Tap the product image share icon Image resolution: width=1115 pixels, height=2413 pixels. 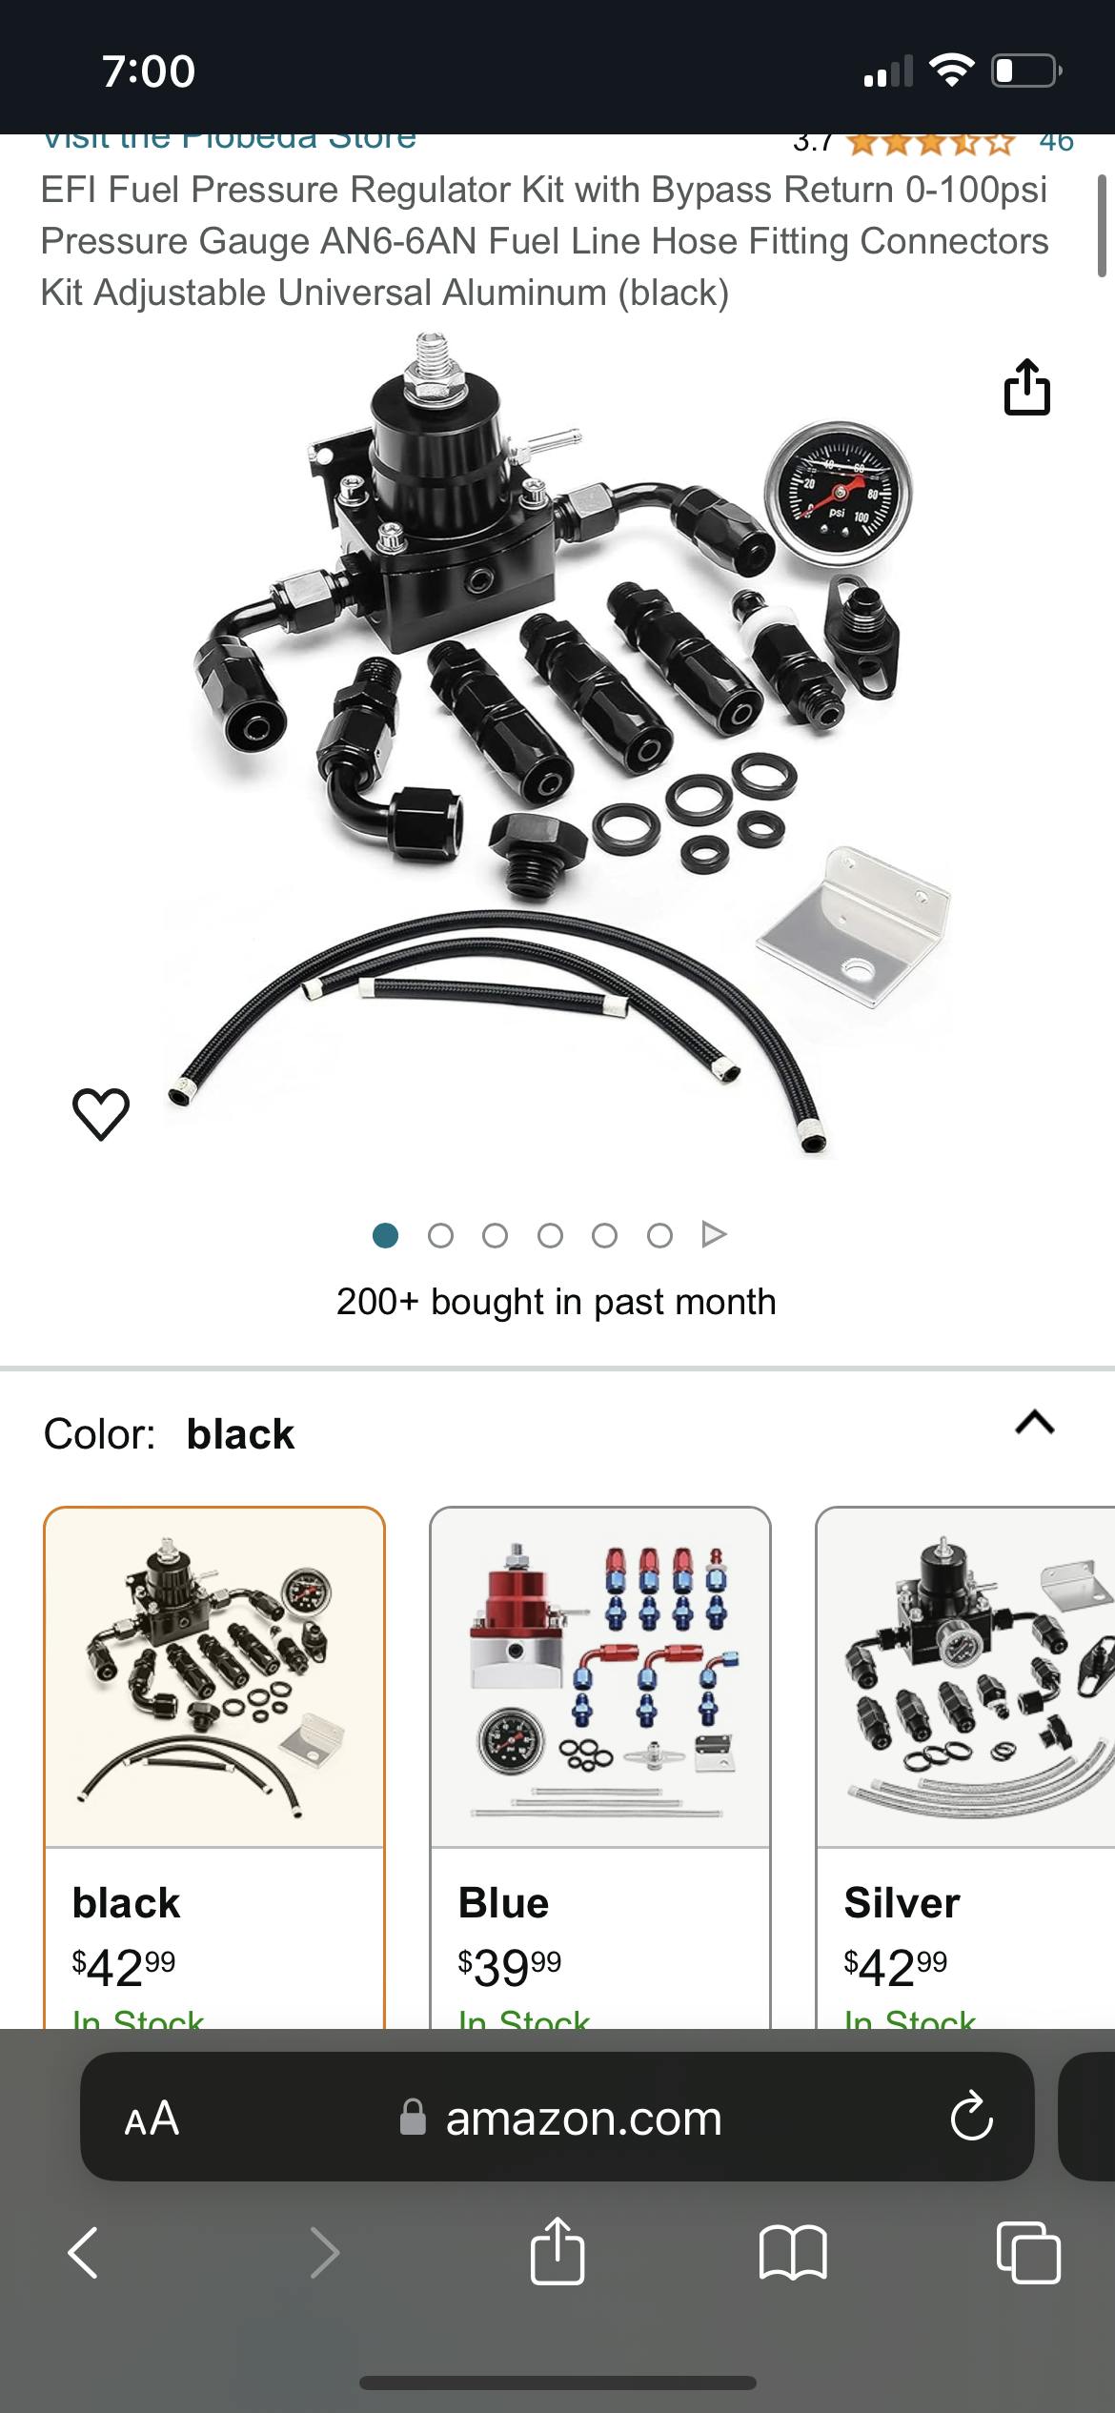(x=1027, y=387)
